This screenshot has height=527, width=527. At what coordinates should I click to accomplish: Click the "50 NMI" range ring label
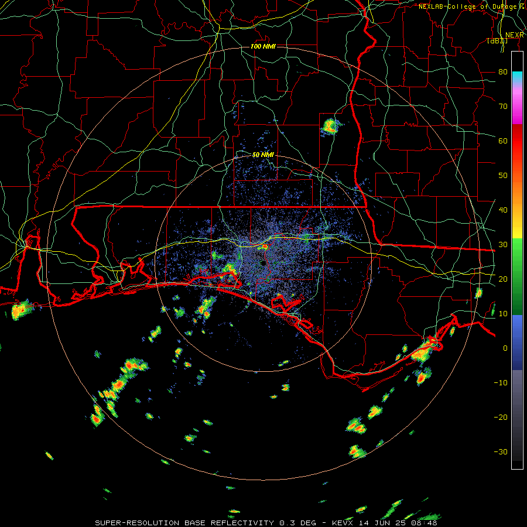click(x=263, y=155)
